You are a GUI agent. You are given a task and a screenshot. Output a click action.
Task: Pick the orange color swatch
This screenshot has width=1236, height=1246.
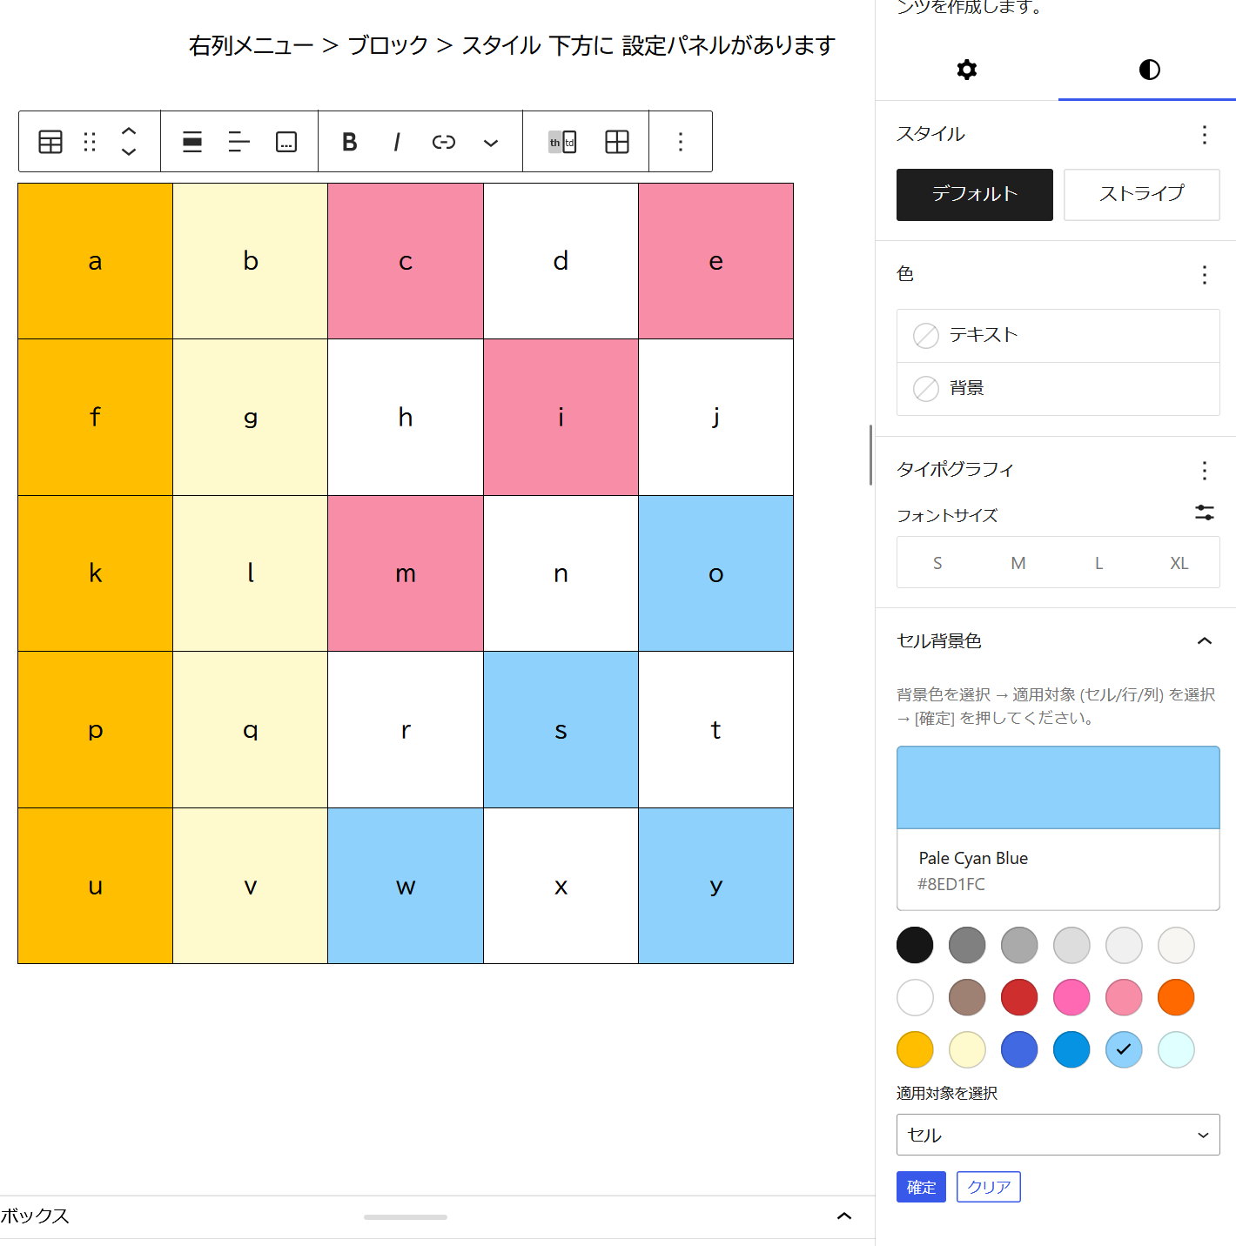point(1176,997)
